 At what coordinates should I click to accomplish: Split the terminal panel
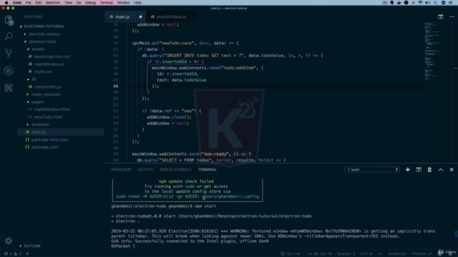(419, 170)
